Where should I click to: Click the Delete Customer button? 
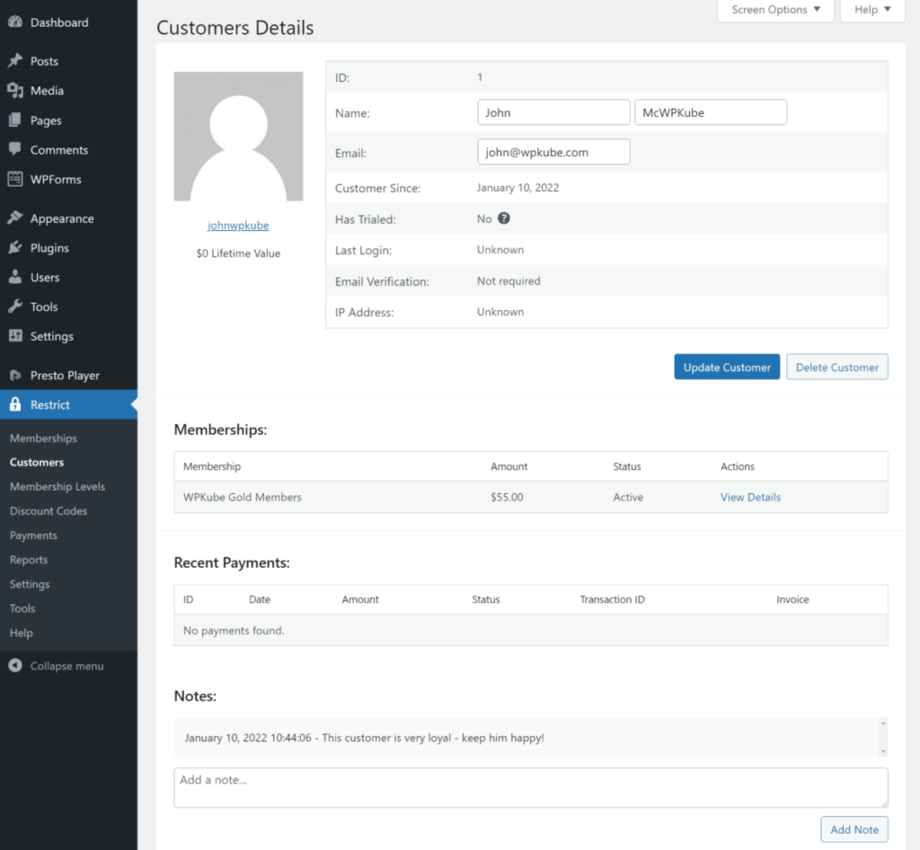click(836, 367)
